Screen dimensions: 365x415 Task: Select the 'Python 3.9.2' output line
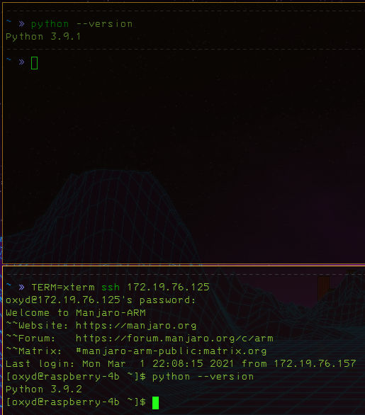[x=44, y=390]
